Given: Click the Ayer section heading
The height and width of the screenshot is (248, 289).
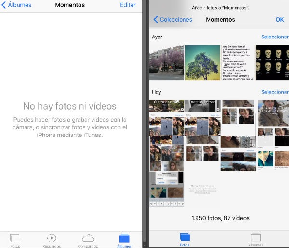Looking at the screenshot, I should (157, 37).
